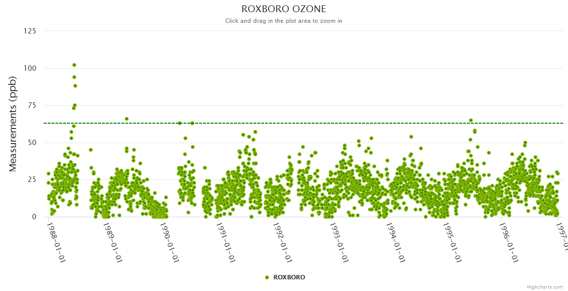Click the 'Click and drag' subtitle text
568x291 pixels.
click(x=284, y=21)
